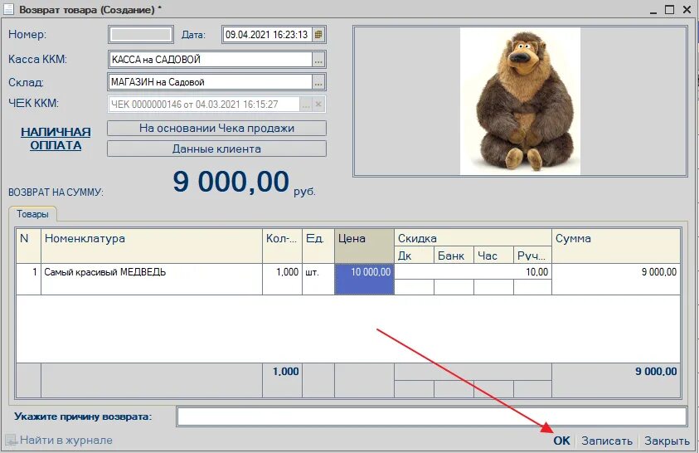Minimize the Возврат товара window
The image size is (699, 453).
click(x=653, y=10)
